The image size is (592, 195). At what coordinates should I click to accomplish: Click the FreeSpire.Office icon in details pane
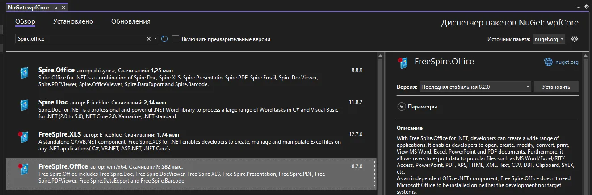[x=403, y=62]
